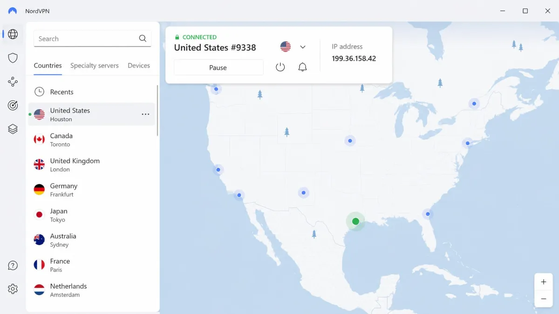This screenshot has height=314, width=559.
Task: Open the help question mark icon
Action: pyautogui.click(x=13, y=266)
